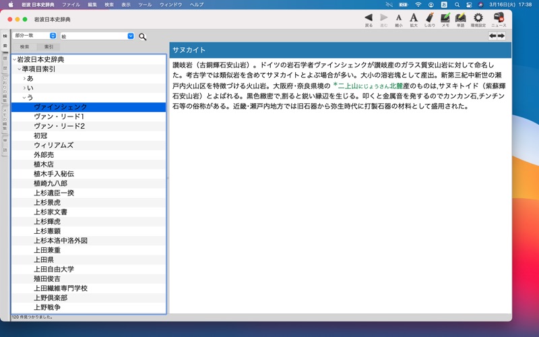Click the 戻る back arrow icon

pyautogui.click(x=368, y=18)
